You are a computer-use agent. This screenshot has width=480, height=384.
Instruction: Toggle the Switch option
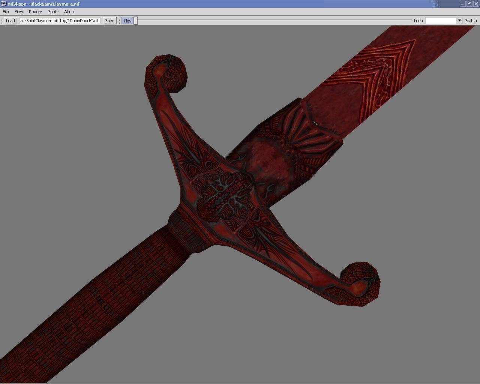[x=471, y=21]
